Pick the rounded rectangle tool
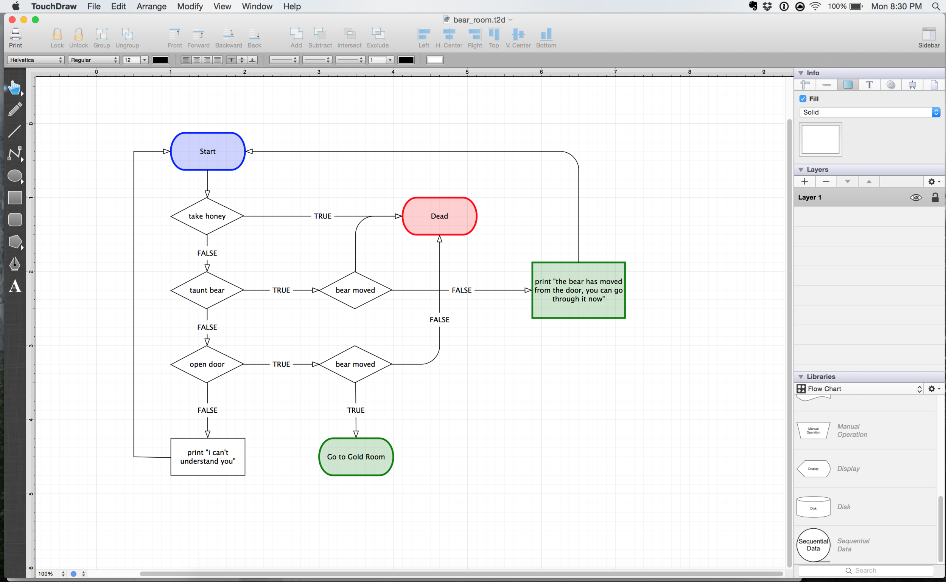This screenshot has width=946, height=582. tap(15, 220)
